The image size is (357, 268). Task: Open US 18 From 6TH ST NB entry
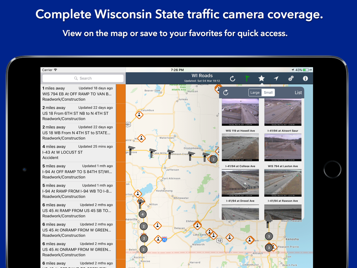[78, 113]
